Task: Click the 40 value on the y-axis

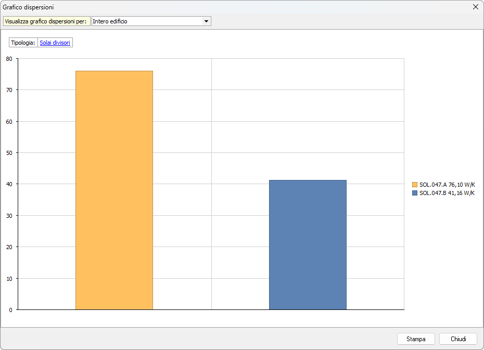Action: point(9,184)
